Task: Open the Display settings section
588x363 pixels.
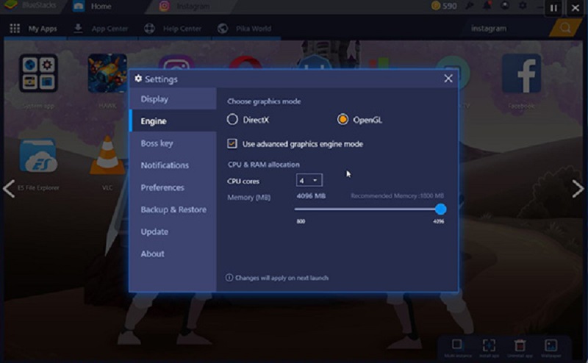Action: point(154,99)
